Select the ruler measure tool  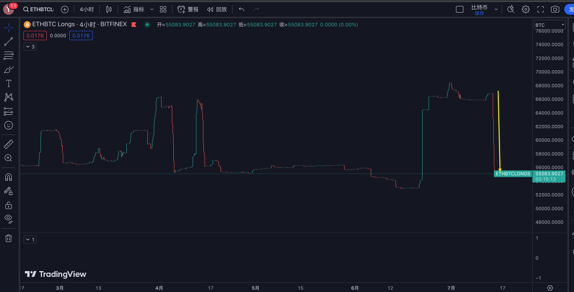coord(9,144)
